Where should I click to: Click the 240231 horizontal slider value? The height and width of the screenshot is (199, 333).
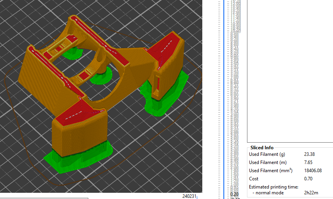pyautogui.click(x=190, y=196)
